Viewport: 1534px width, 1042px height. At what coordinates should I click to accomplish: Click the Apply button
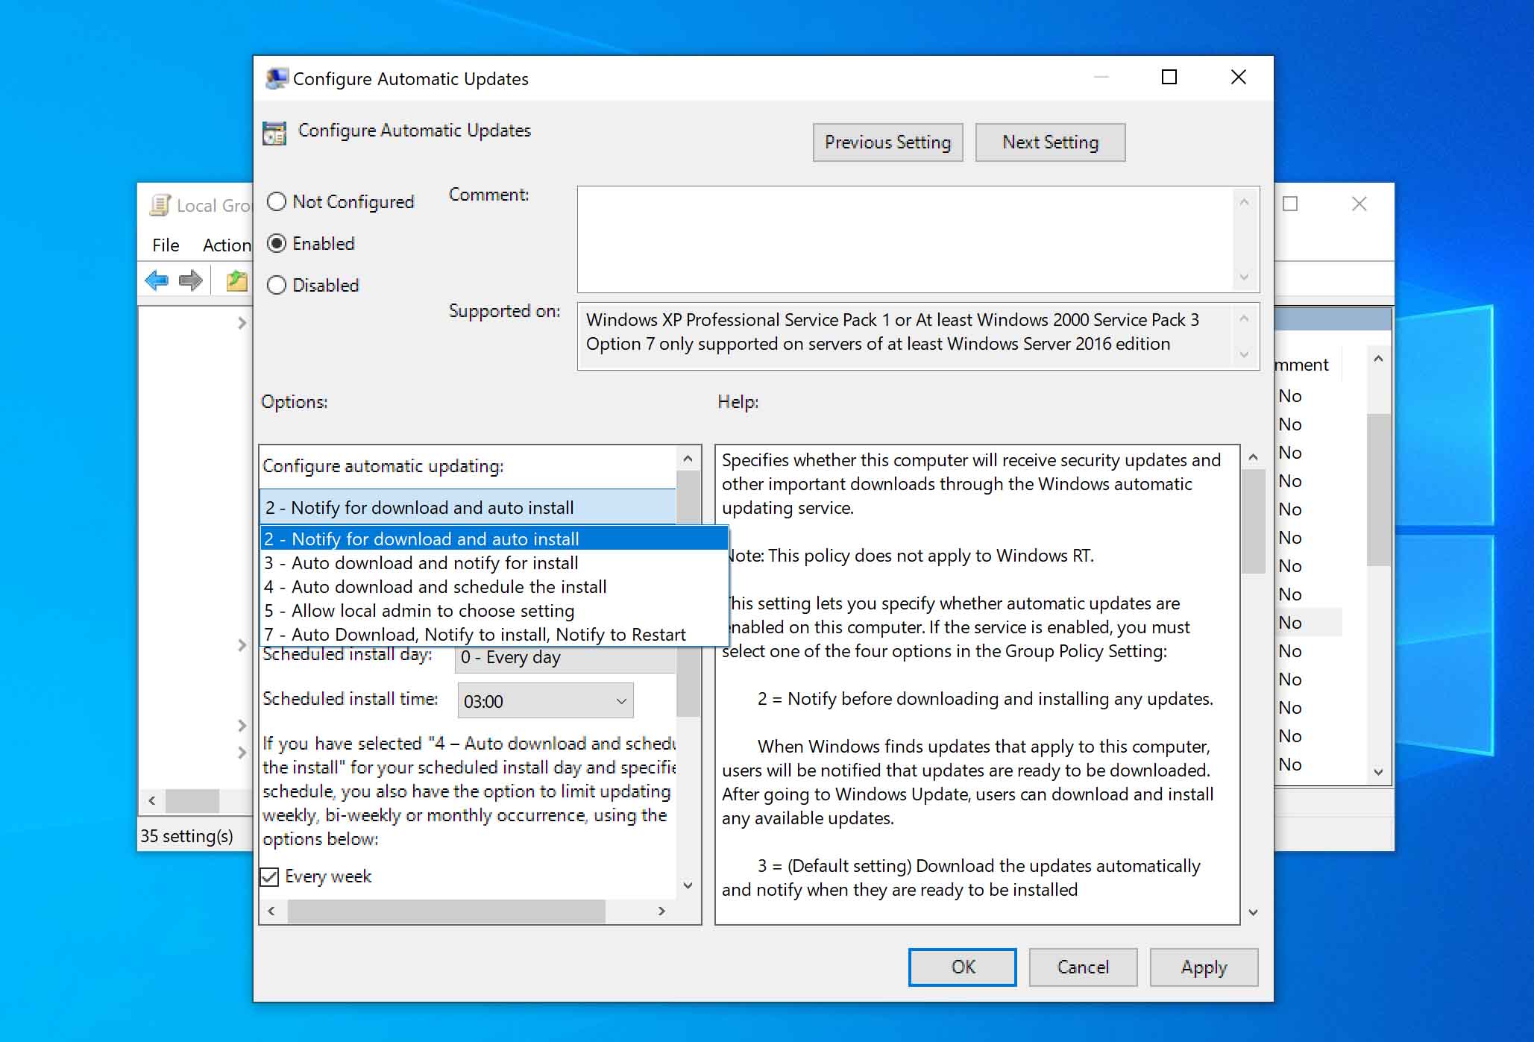click(x=1204, y=967)
